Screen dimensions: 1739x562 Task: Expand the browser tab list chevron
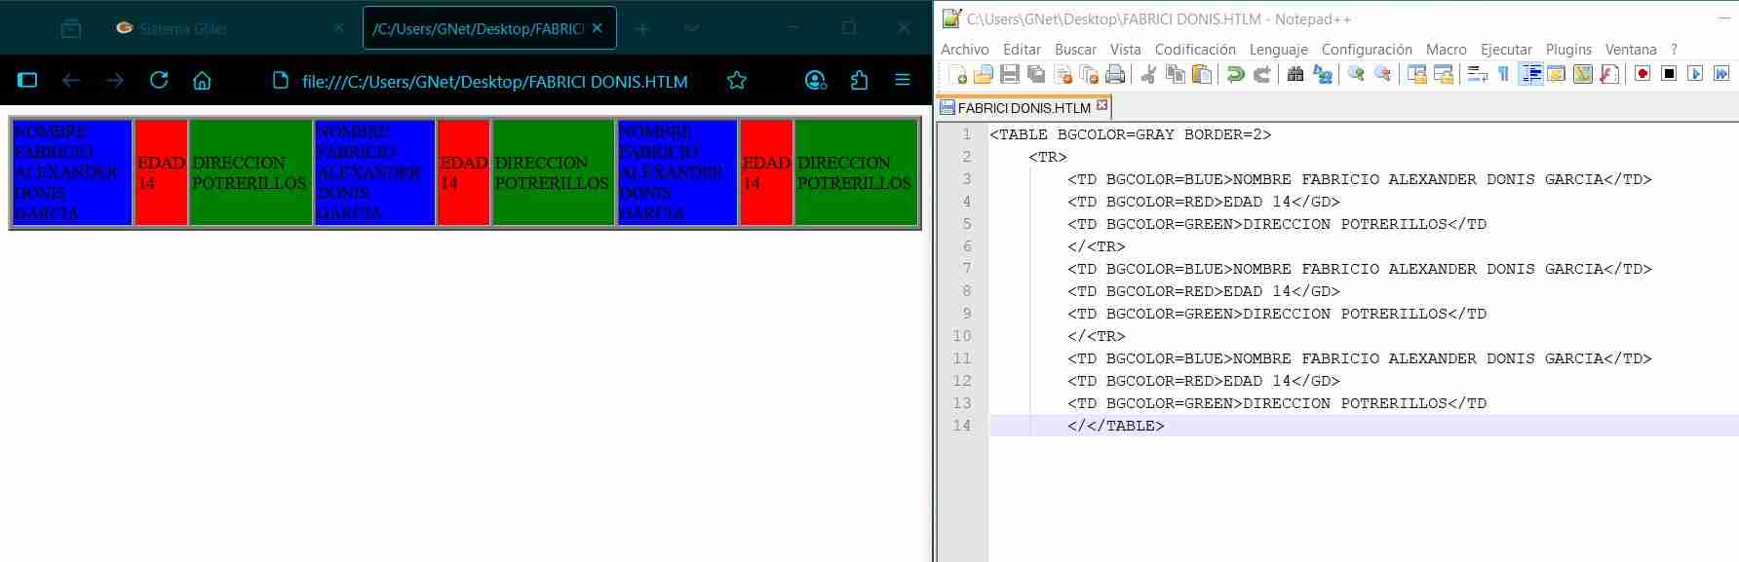[x=692, y=28]
